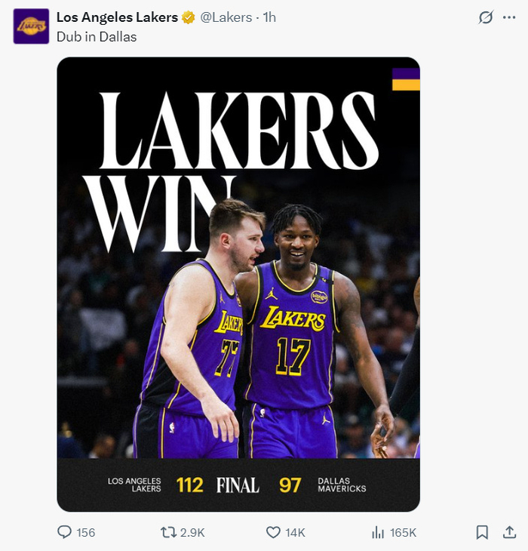This screenshot has height=551, width=528.
Task: Click the purple and gold stripe on image
Action: [x=406, y=79]
